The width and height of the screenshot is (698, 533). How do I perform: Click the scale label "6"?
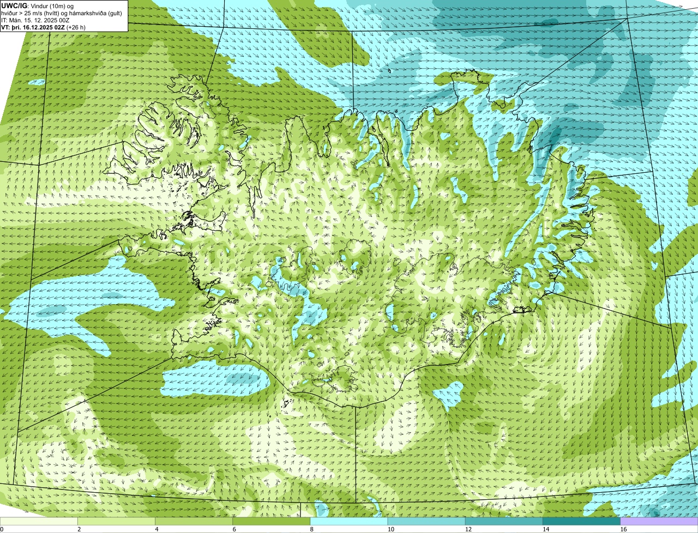point(234,529)
